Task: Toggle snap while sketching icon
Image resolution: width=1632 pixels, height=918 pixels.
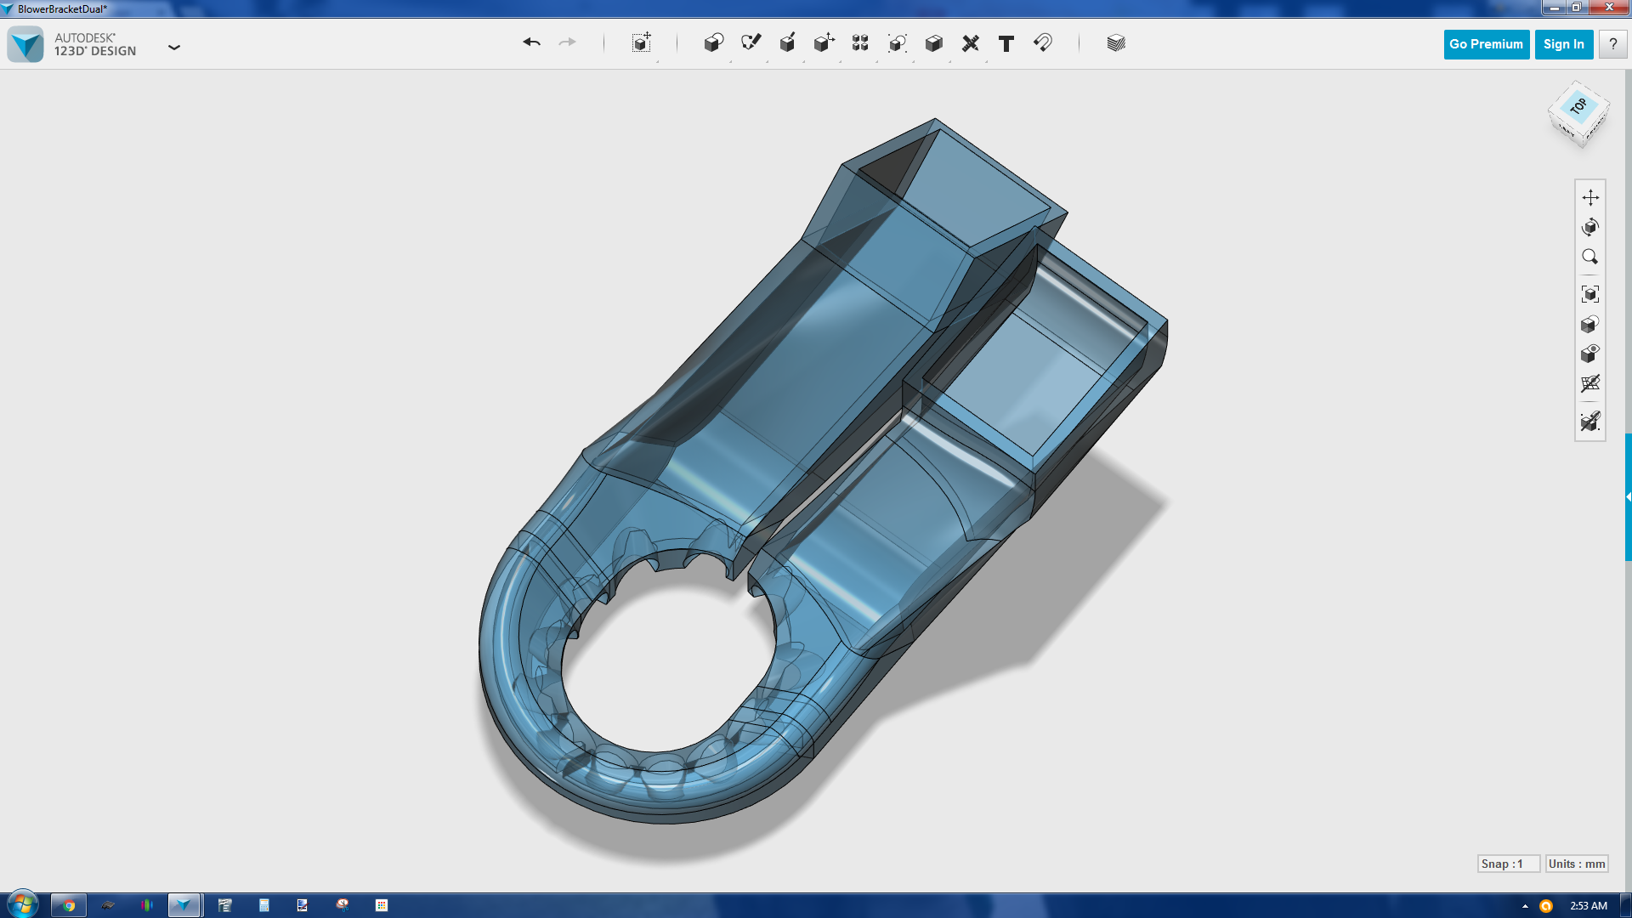Action: click(x=1590, y=422)
